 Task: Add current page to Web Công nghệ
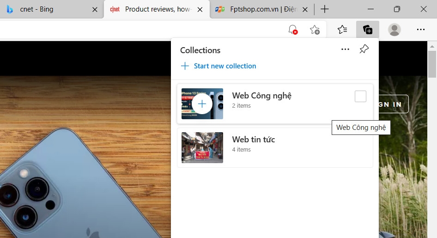coord(202,104)
